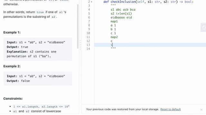
Task: Click the 'map2' line in editor
Action: click(x=114, y=37)
